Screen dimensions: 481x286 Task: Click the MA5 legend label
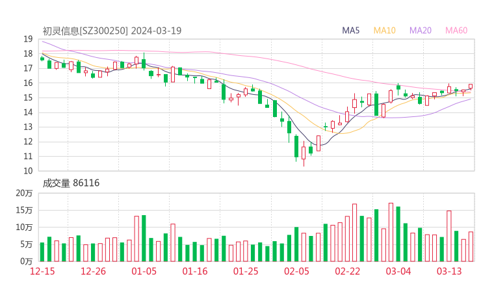click(350, 31)
